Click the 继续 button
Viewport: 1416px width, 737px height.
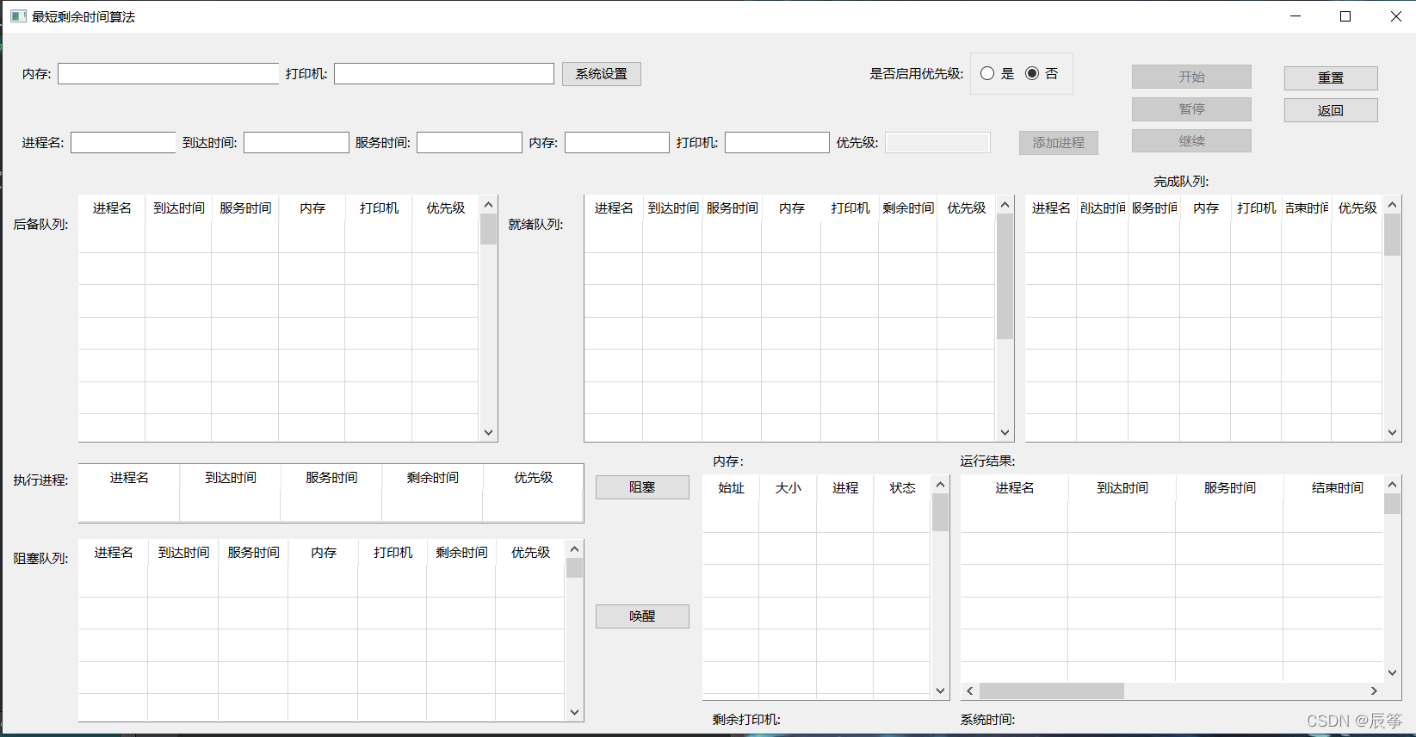tap(1191, 141)
